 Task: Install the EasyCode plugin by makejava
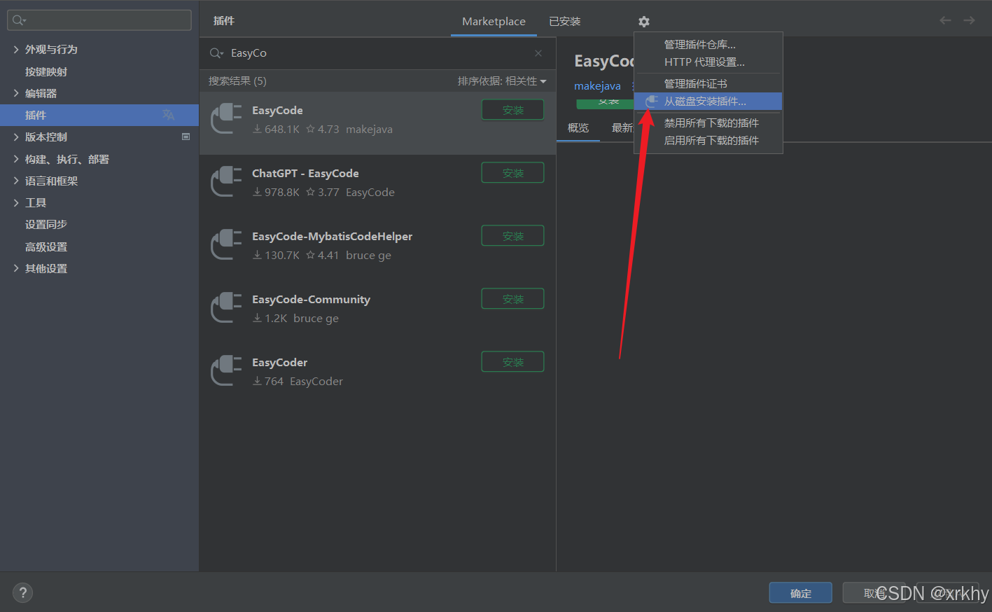pos(512,110)
